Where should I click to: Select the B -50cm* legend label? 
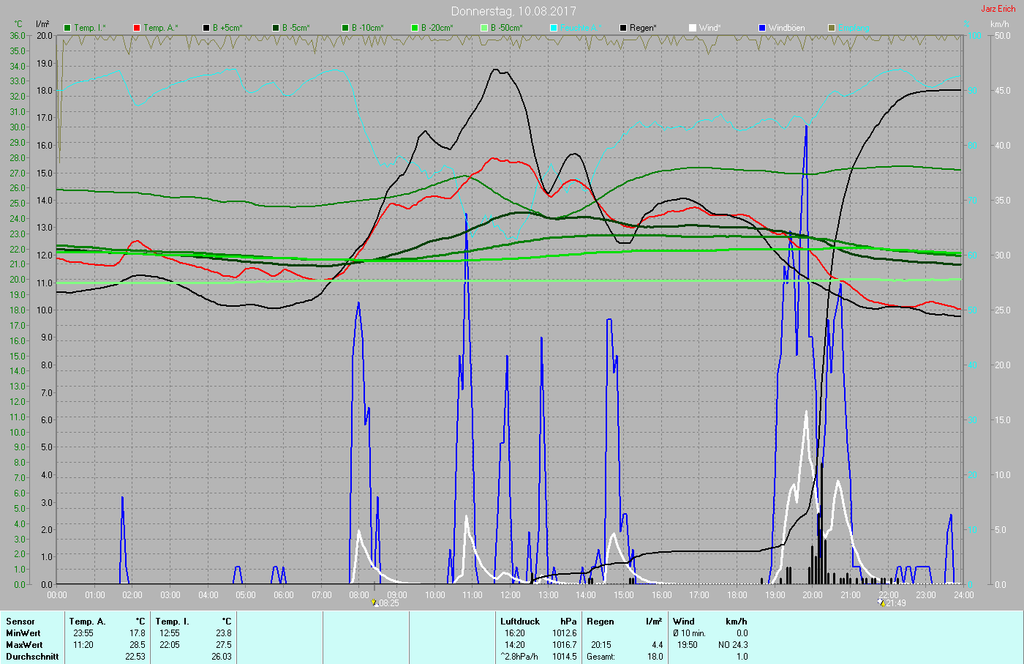coord(507,28)
